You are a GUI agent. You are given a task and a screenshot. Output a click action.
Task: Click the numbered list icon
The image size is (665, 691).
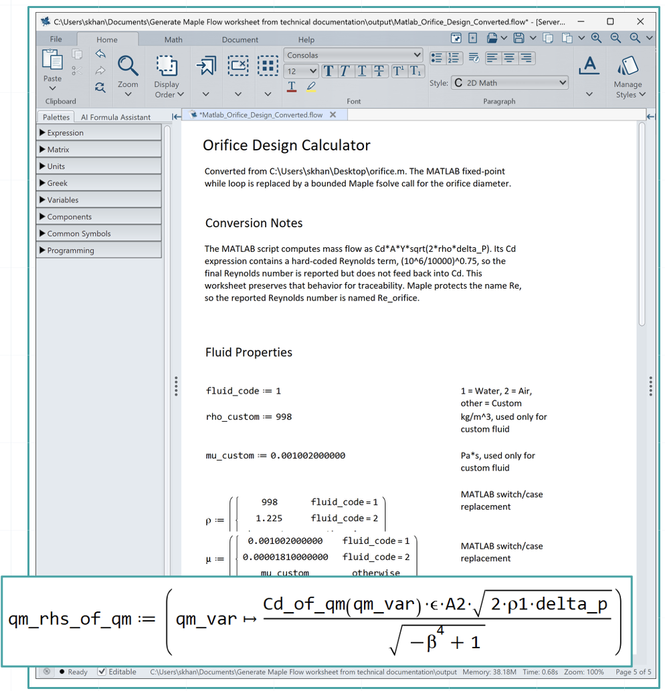[454, 57]
